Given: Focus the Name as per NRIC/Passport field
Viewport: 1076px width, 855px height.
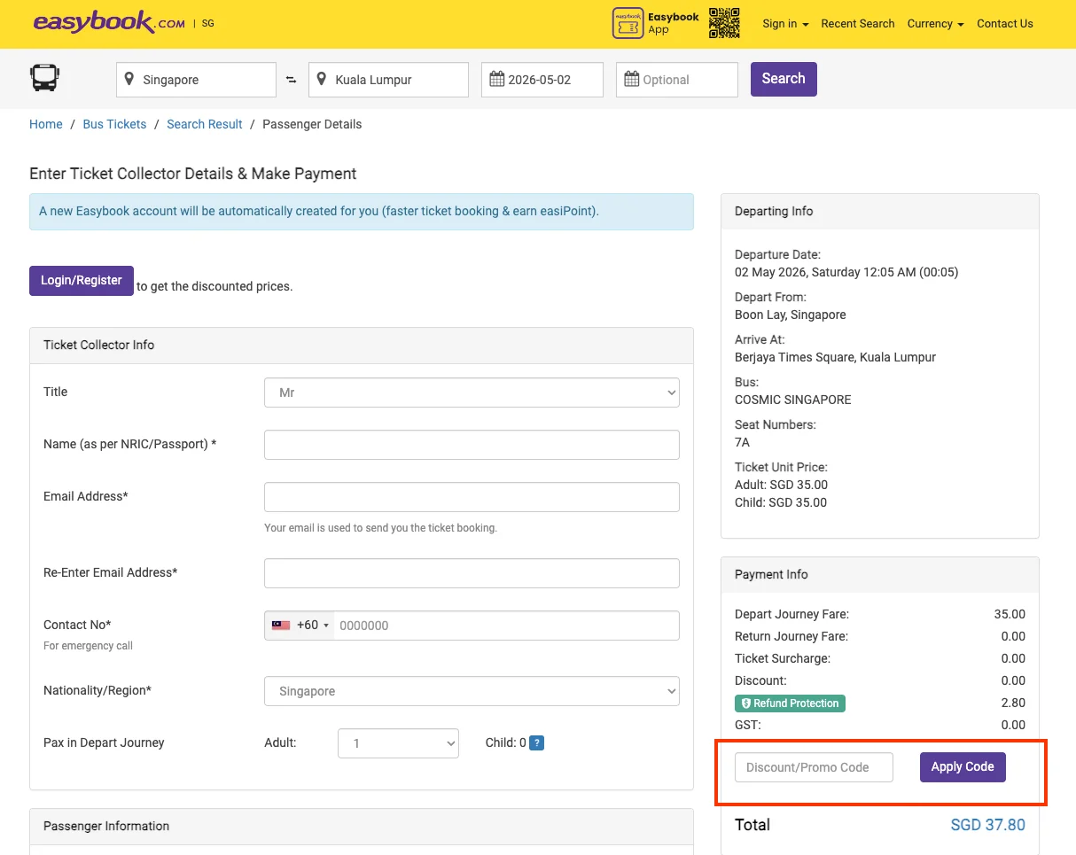Looking at the screenshot, I should 472,445.
